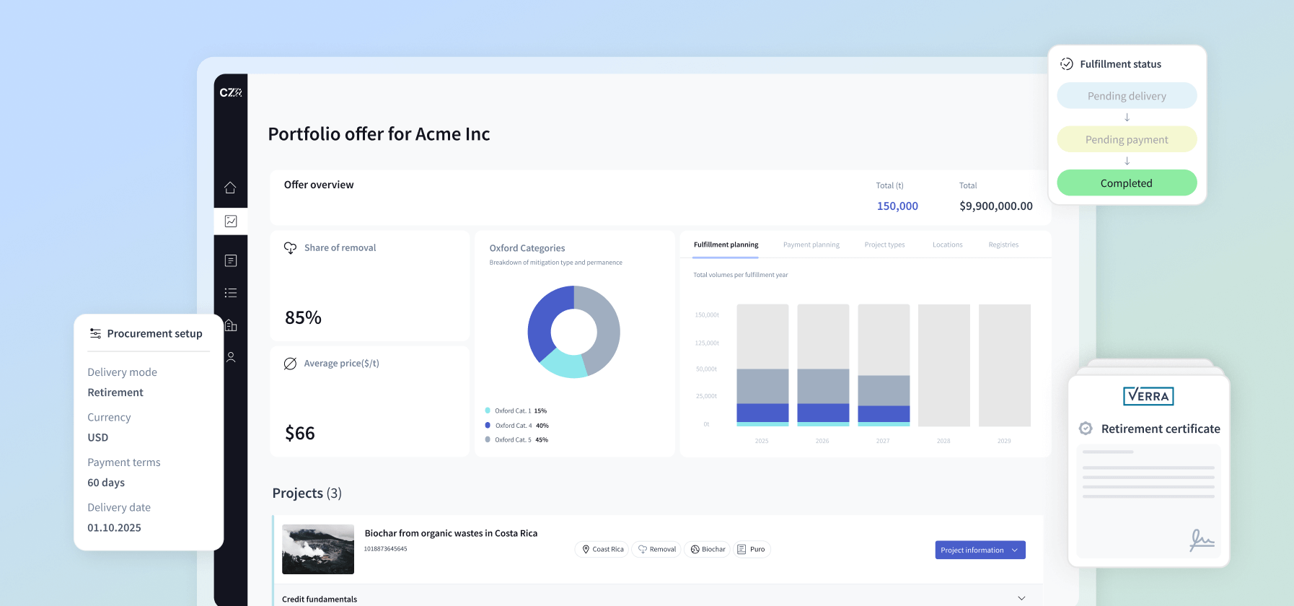Open the Home icon in the sidebar

coord(230,188)
